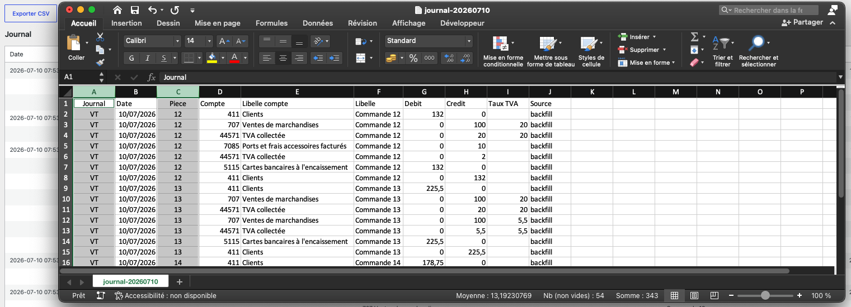Click the Fill down arrow icon
Screen dimensions: 851x307
coord(694,50)
